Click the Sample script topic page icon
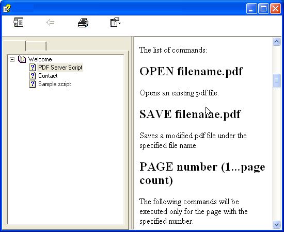This screenshot has width=284, height=232. point(33,84)
